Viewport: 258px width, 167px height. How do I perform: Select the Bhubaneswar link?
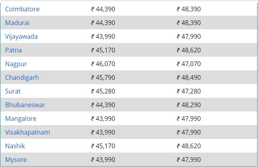coord(25,105)
